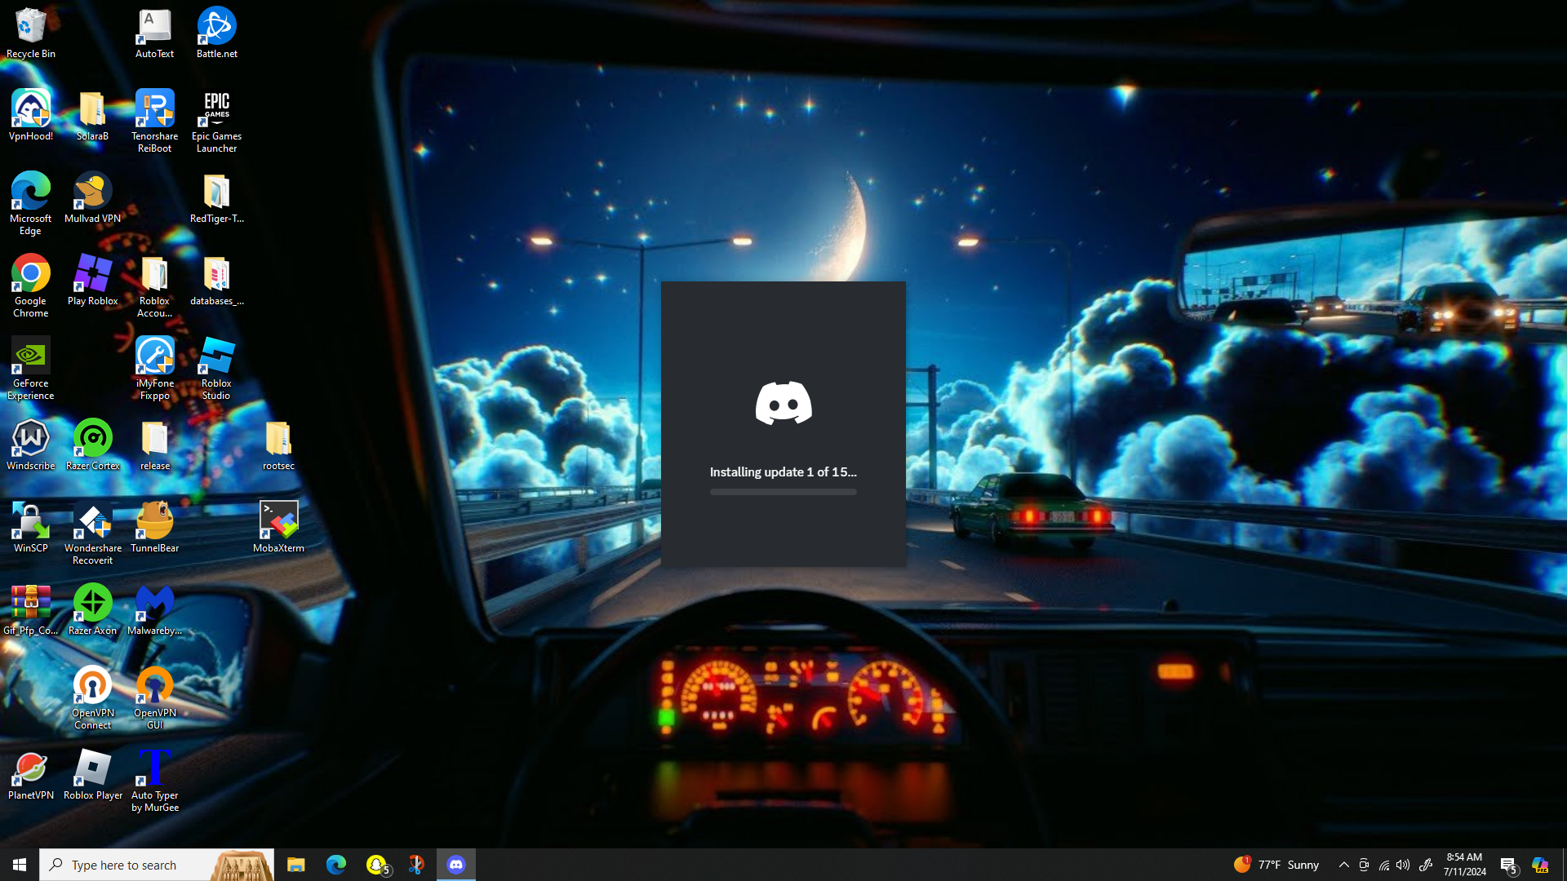1567x881 pixels.
Task: Select the Epic Games Launcher icon
Action: (216, 121)
